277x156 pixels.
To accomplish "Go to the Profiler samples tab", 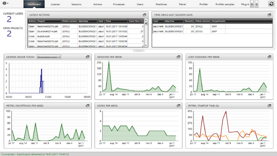I will pyautogui.click(x=225, y=4).
